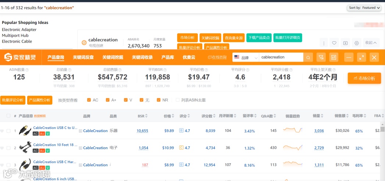
Task: Uncheck the 无 type filter checkbox
Action: (x=142, y=100)
